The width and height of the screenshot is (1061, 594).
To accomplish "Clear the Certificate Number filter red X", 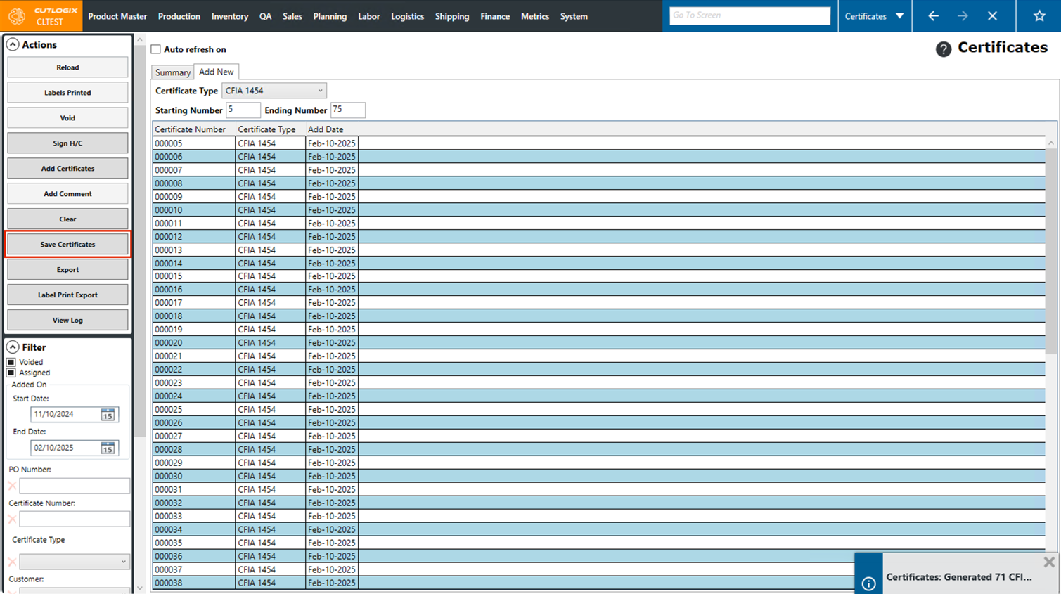I will [x=12, y=519].
